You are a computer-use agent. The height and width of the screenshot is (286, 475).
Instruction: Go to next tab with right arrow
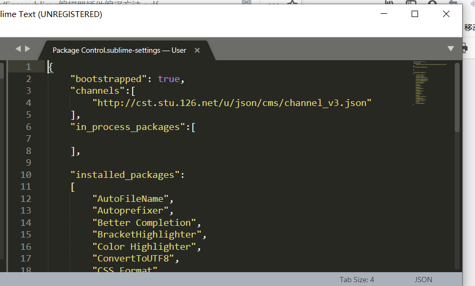click(x=28, y=49)
